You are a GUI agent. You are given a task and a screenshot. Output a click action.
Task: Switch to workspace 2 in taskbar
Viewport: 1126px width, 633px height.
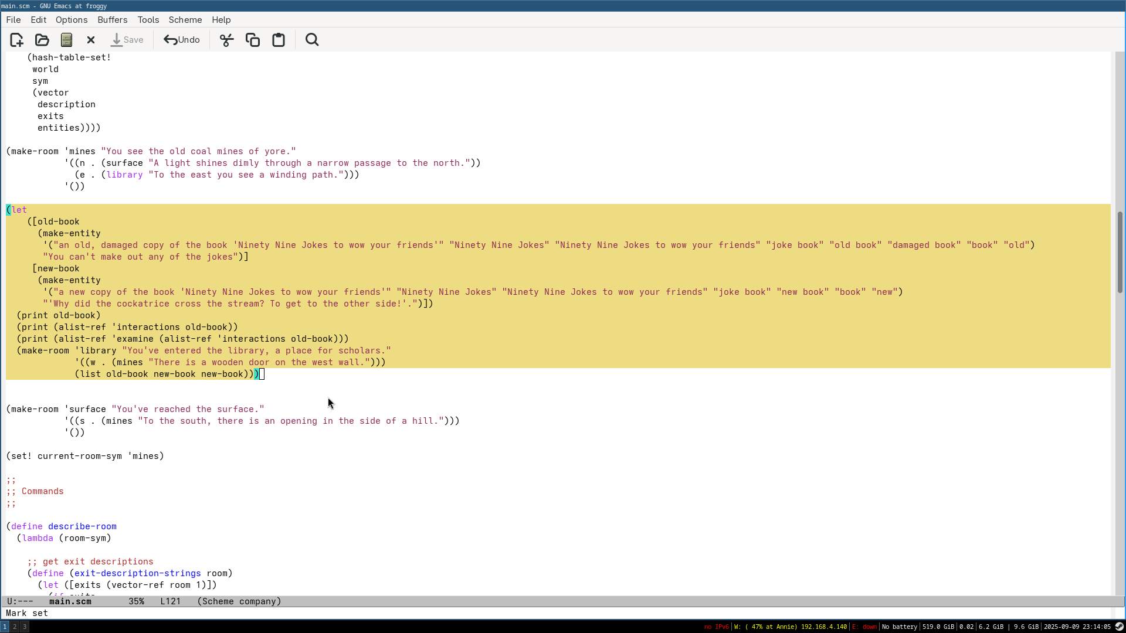point(15,627)
